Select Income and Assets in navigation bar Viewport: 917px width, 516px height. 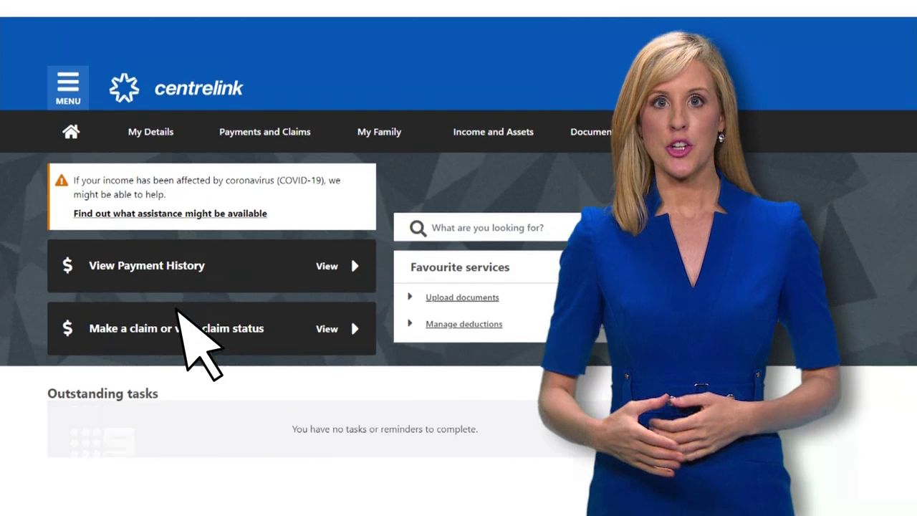coord(493,132)
